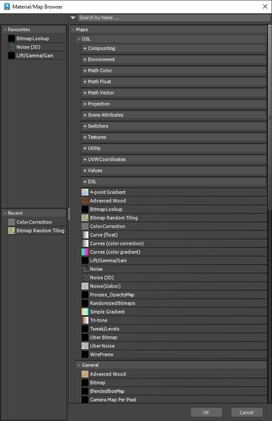This screenshot has height=421, width=272.
Task: Click the Noise(Gabor) grey icon
Action: click(85, 286)
